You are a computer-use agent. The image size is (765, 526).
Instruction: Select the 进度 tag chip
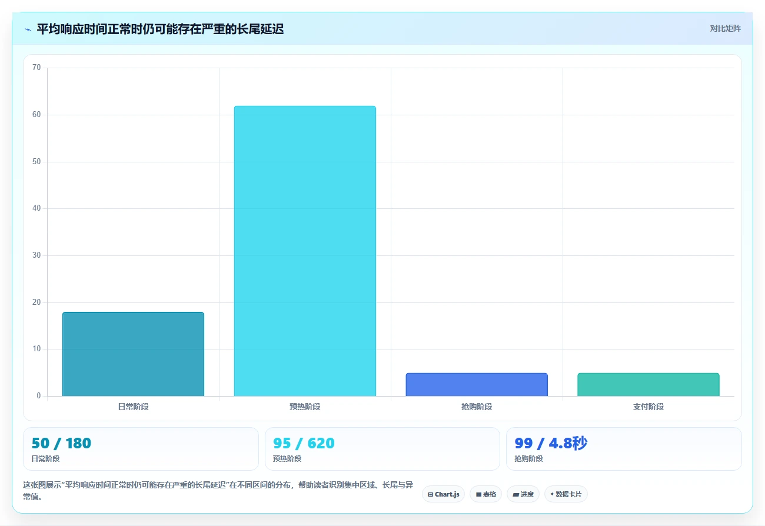tap(523, 494)
